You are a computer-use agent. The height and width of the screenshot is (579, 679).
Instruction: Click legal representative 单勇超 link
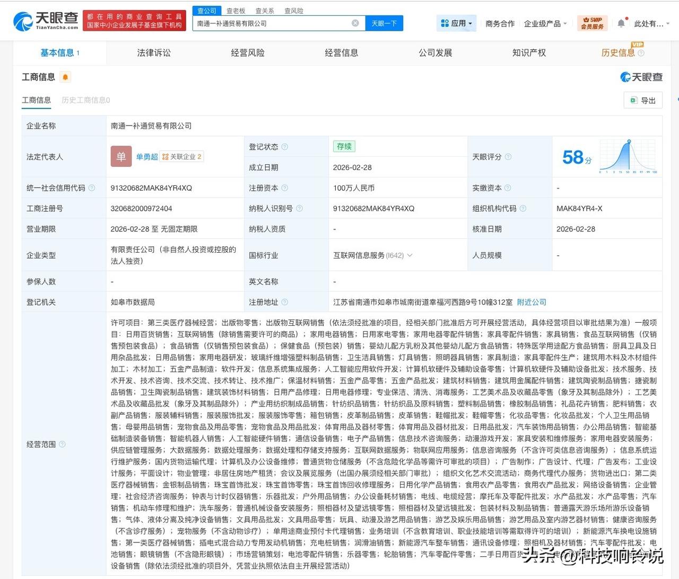pyautogui.click(x=146, y=156)
